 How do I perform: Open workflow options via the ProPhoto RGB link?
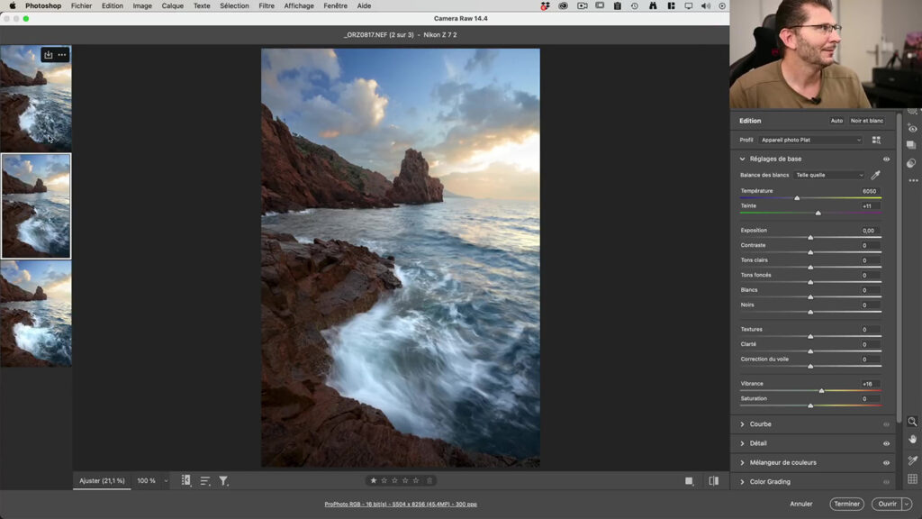pos(402,502)
